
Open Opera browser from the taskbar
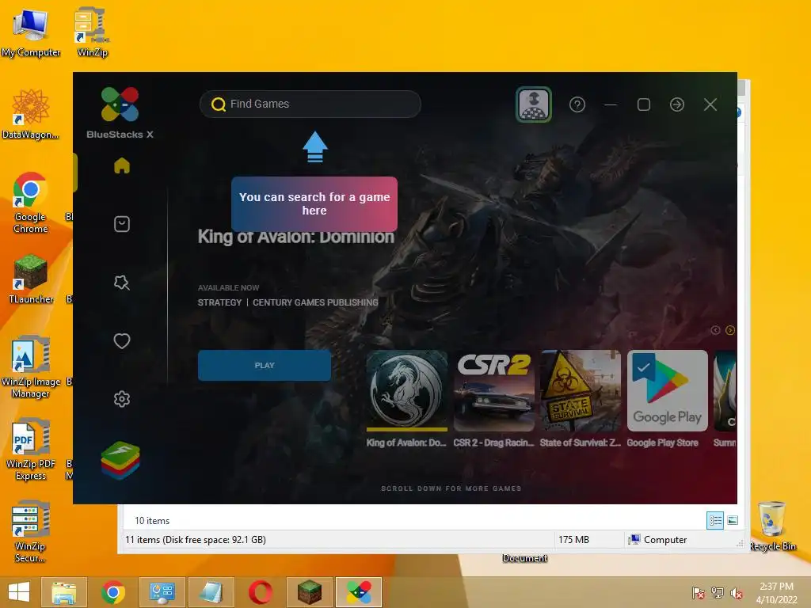tap(260, 592)
